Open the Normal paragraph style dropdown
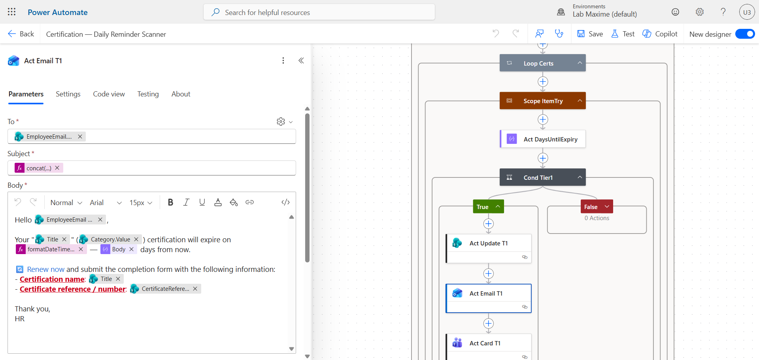Screen dimensions: 759x360 click(x=66, y=202)
